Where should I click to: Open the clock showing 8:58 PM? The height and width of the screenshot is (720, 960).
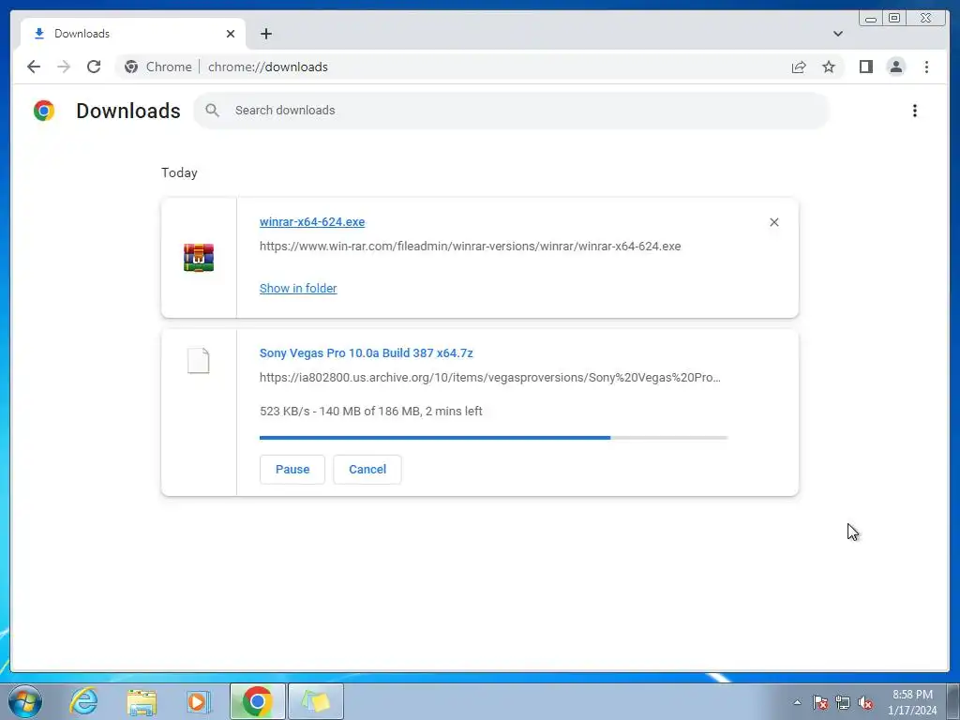point(912,701)
